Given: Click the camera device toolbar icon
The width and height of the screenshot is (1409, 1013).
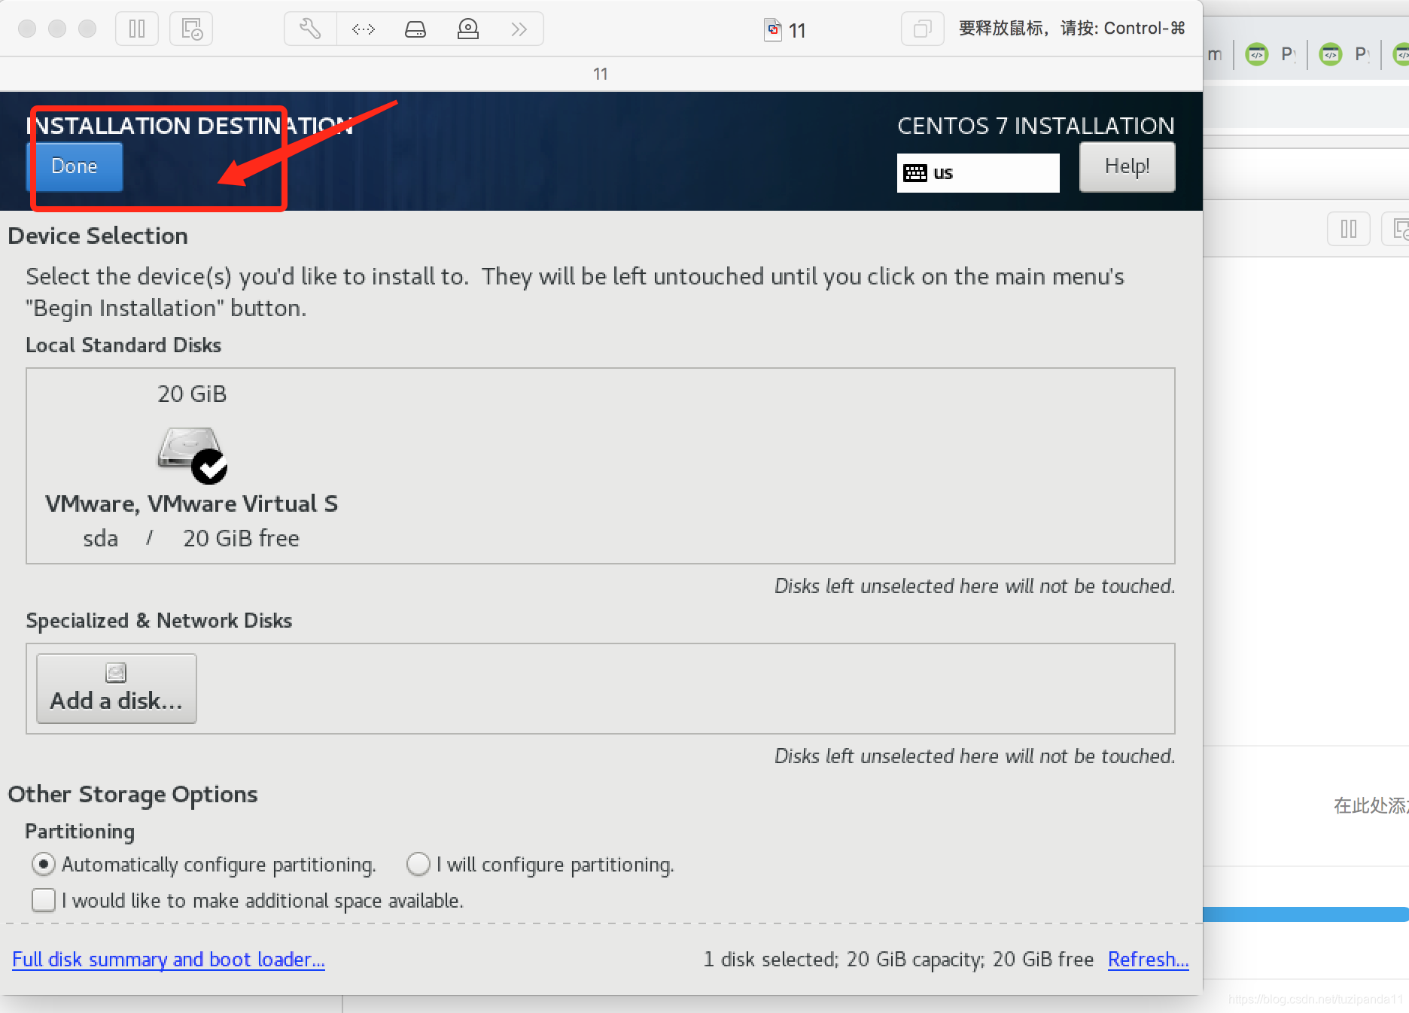Looking at the screenshot, I should coord(468,29).
